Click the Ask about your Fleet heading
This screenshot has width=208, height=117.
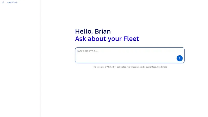tap(107, 39)
